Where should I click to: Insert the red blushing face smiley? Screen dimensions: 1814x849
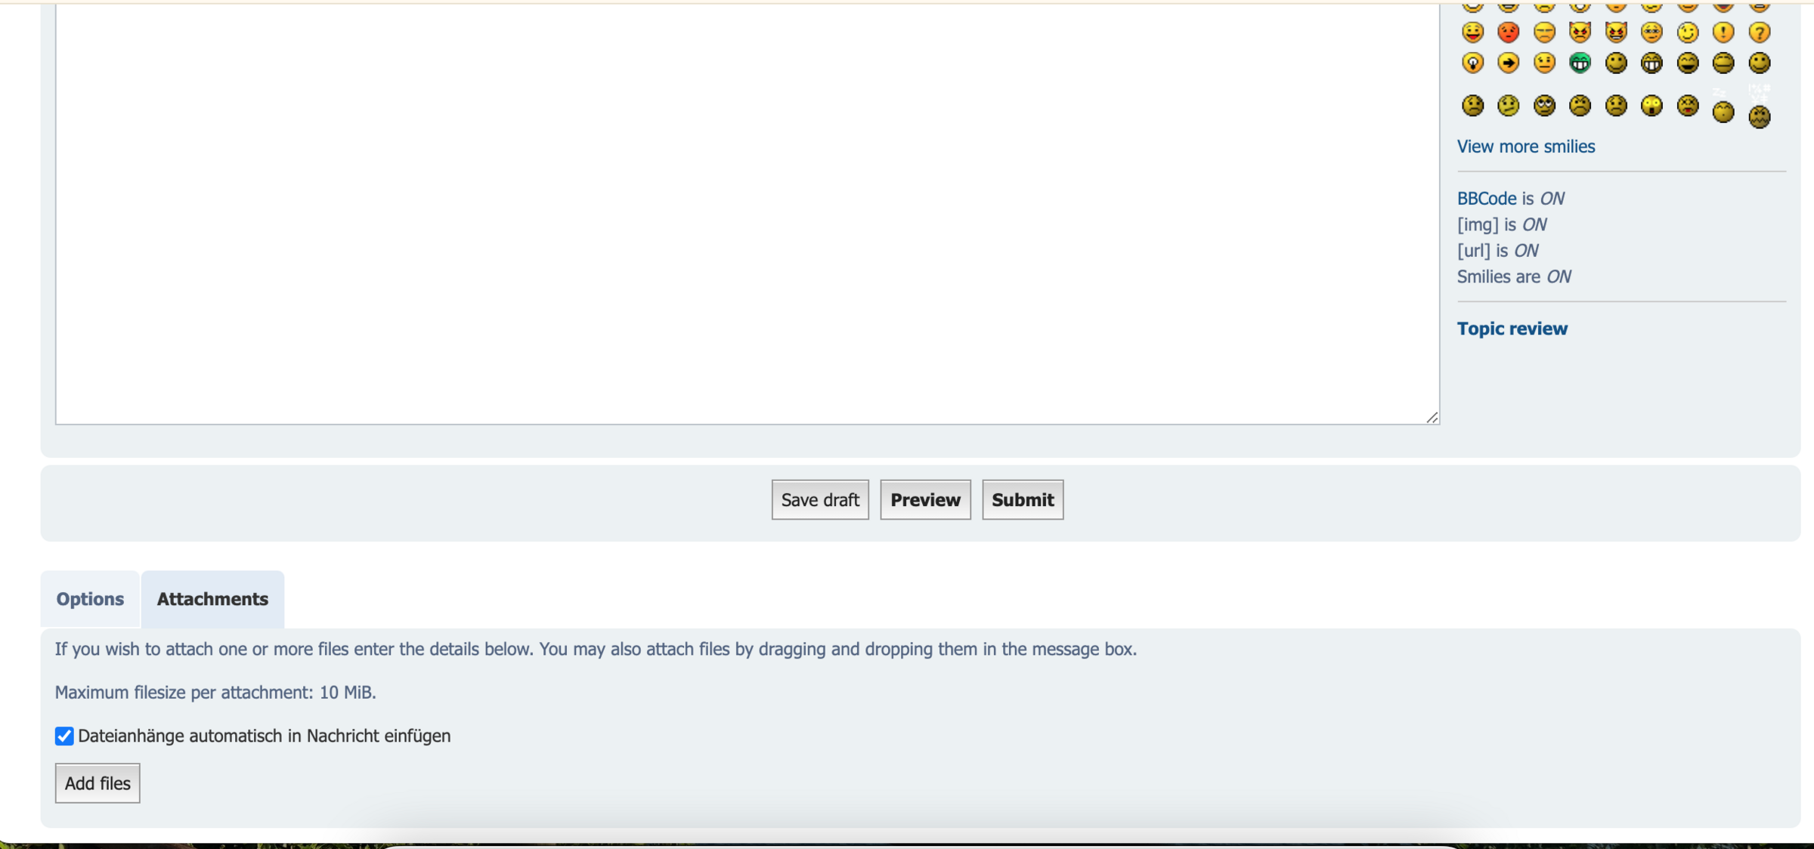(1508, 32)
